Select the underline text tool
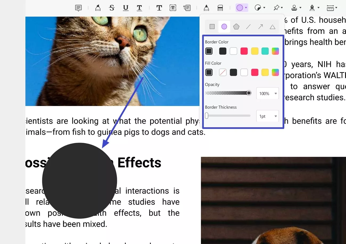 pyautogui.click(x=126, y=8)
